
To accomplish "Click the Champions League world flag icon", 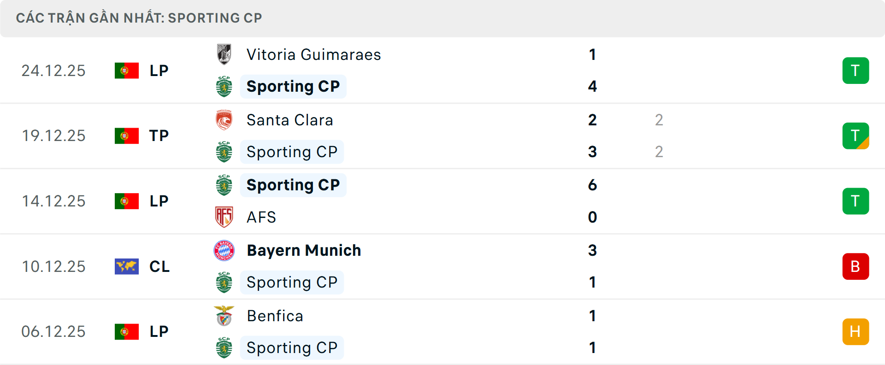I will click(127, 266).
